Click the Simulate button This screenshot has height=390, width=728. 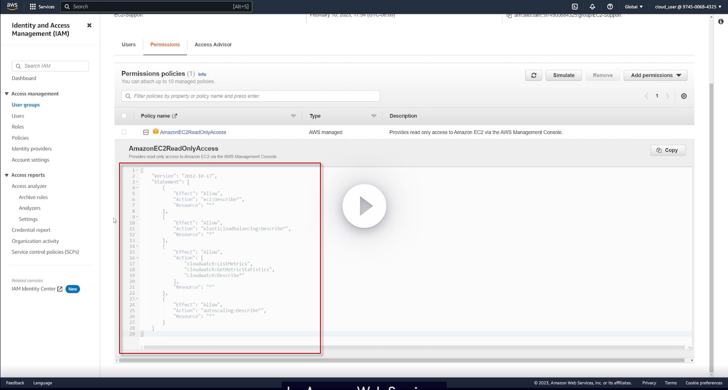[564, 75]
